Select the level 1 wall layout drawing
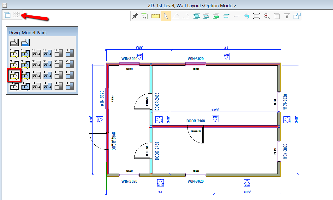Screen dimensions: 333x200 (15, 75)
